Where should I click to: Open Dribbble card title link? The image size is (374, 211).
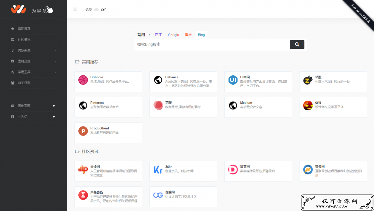point(97,77)
